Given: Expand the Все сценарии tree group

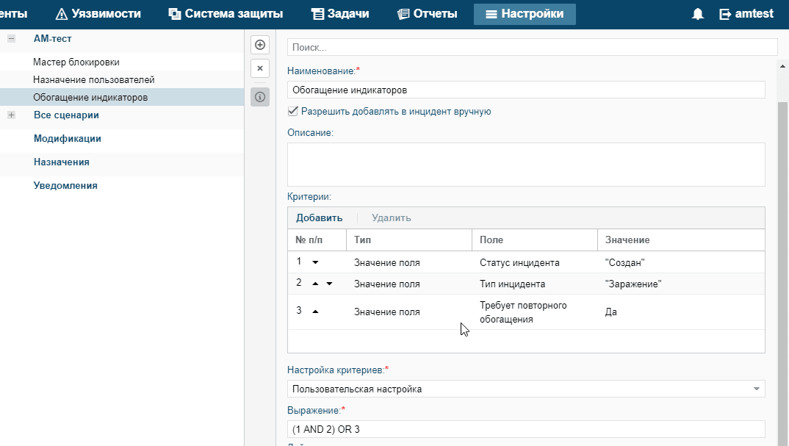Looking at the screenshot, I should tap(11, 115).
